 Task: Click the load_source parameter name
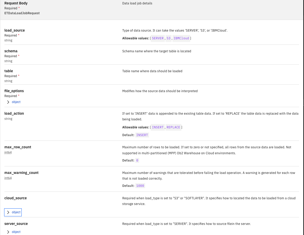click(14, 30)
